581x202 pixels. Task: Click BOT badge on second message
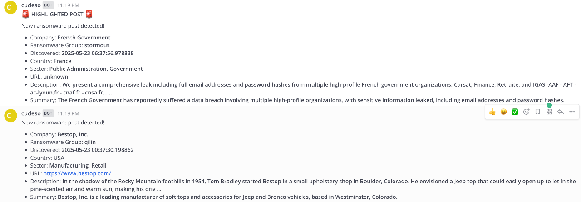pos(49,113)
